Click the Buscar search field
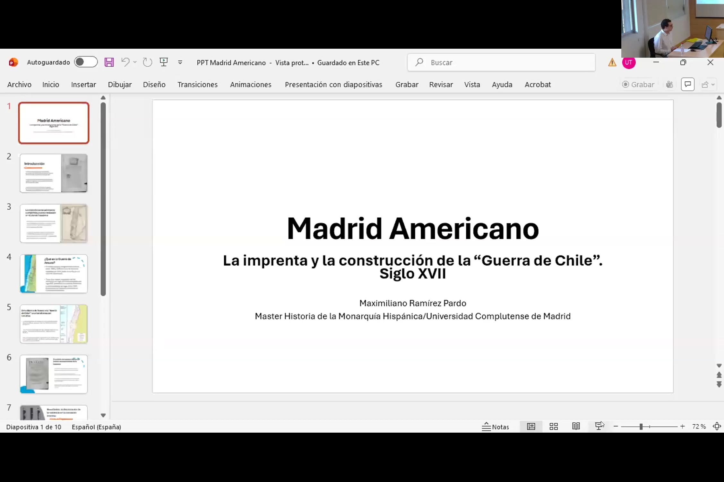Viewport: 724px width, 482px height. point(501,62)
